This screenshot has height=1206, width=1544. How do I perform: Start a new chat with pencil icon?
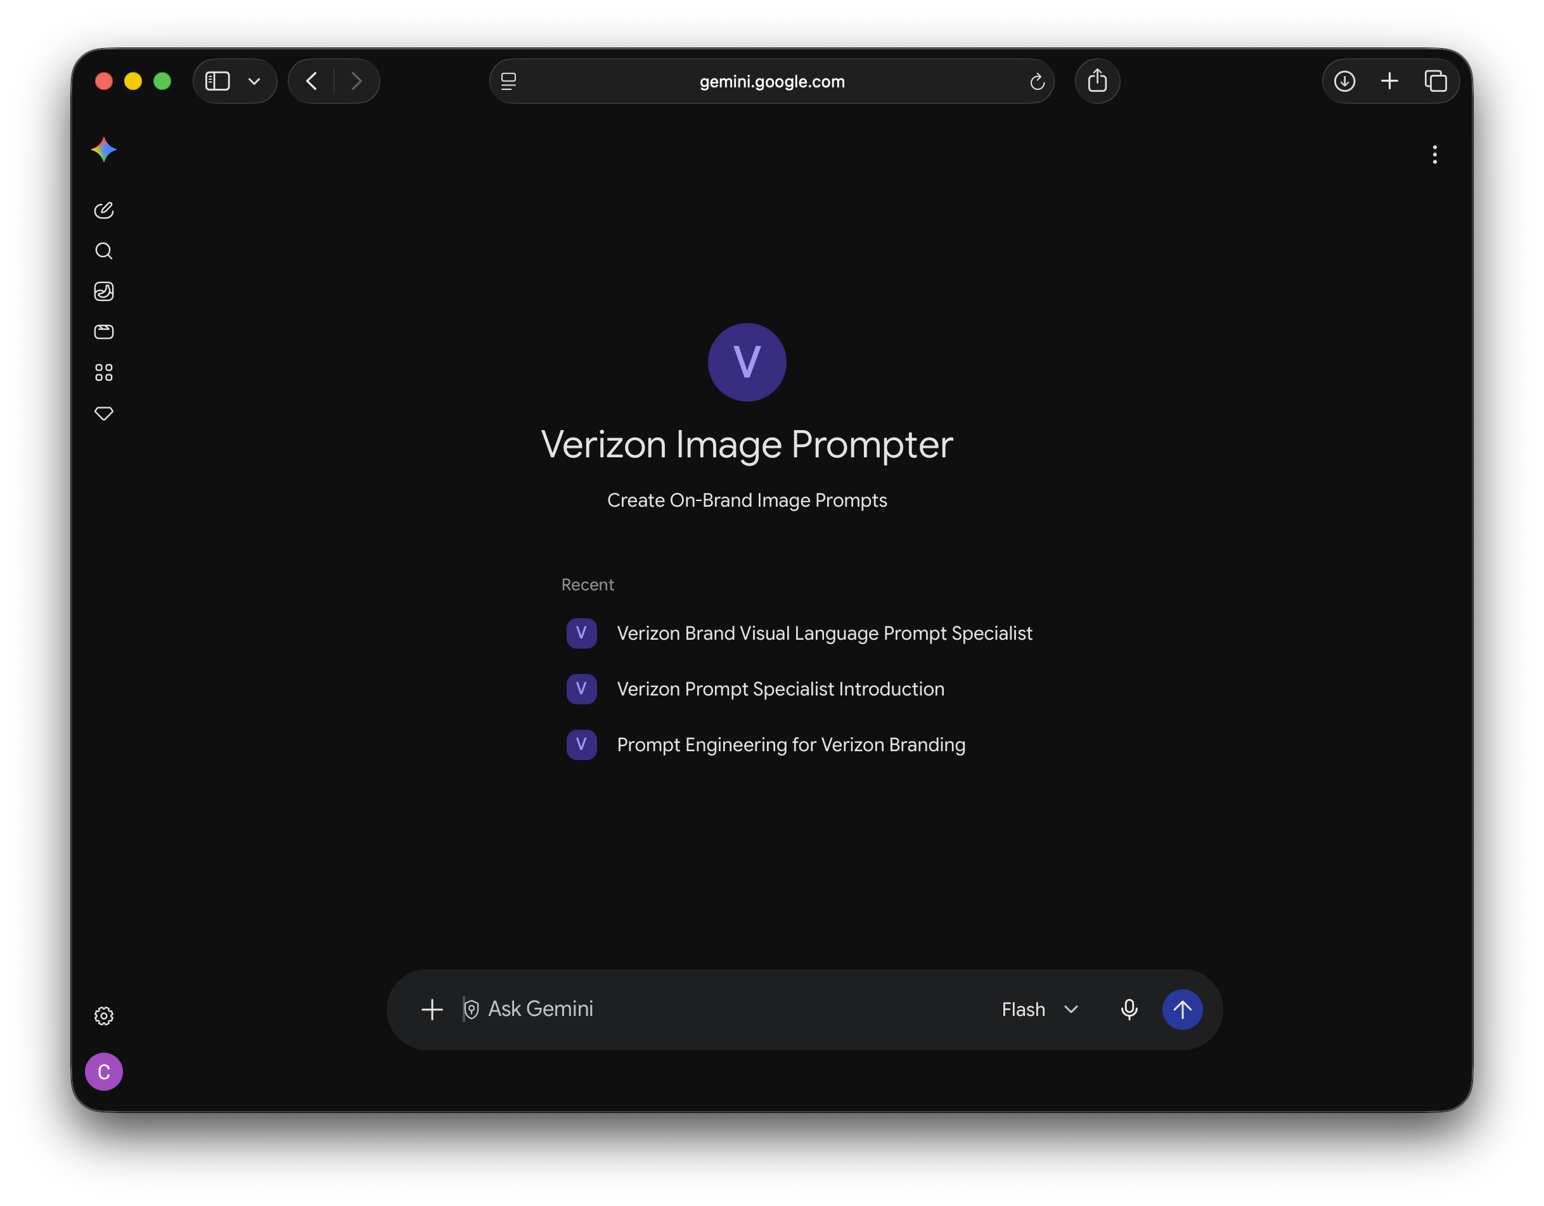coord(104,210)
